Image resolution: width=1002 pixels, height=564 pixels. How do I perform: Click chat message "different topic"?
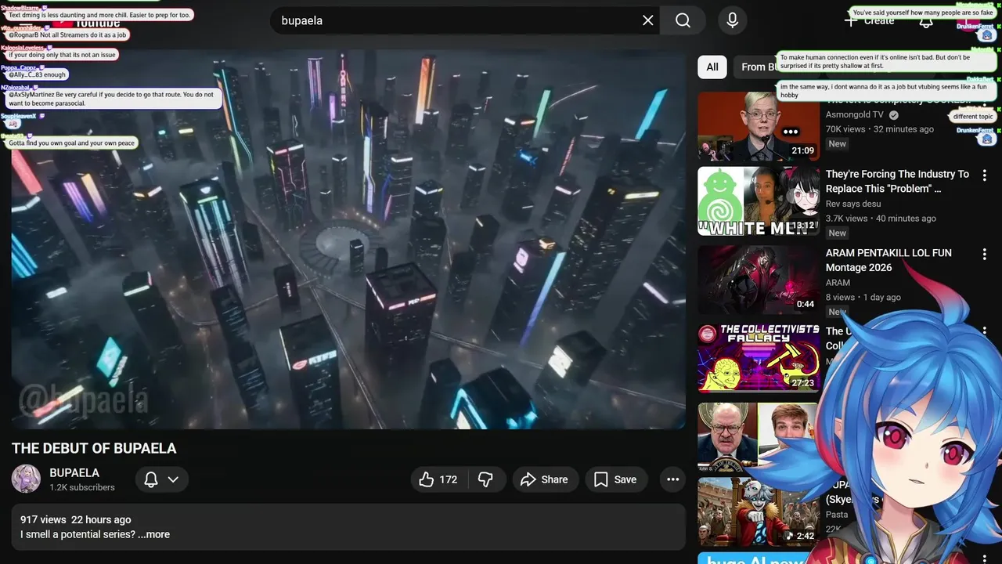[x=973, y=117]
